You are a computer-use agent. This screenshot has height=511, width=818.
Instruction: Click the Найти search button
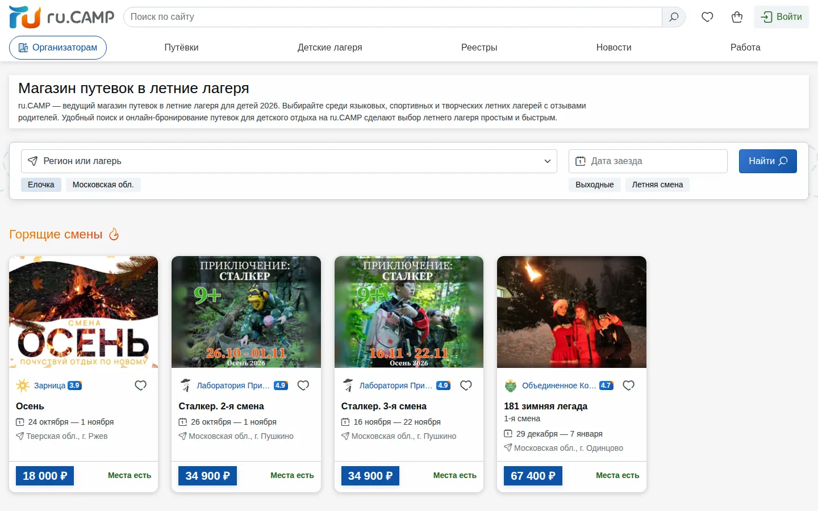click(x=768, y=161)
